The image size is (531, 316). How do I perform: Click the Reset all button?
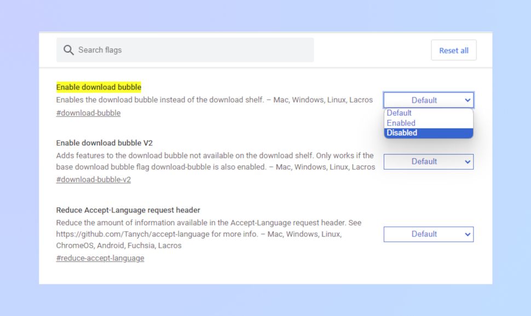[x=454, y=50]
